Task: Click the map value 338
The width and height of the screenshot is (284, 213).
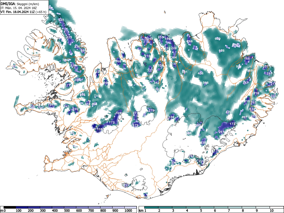Action: click(x=203, y=143)
